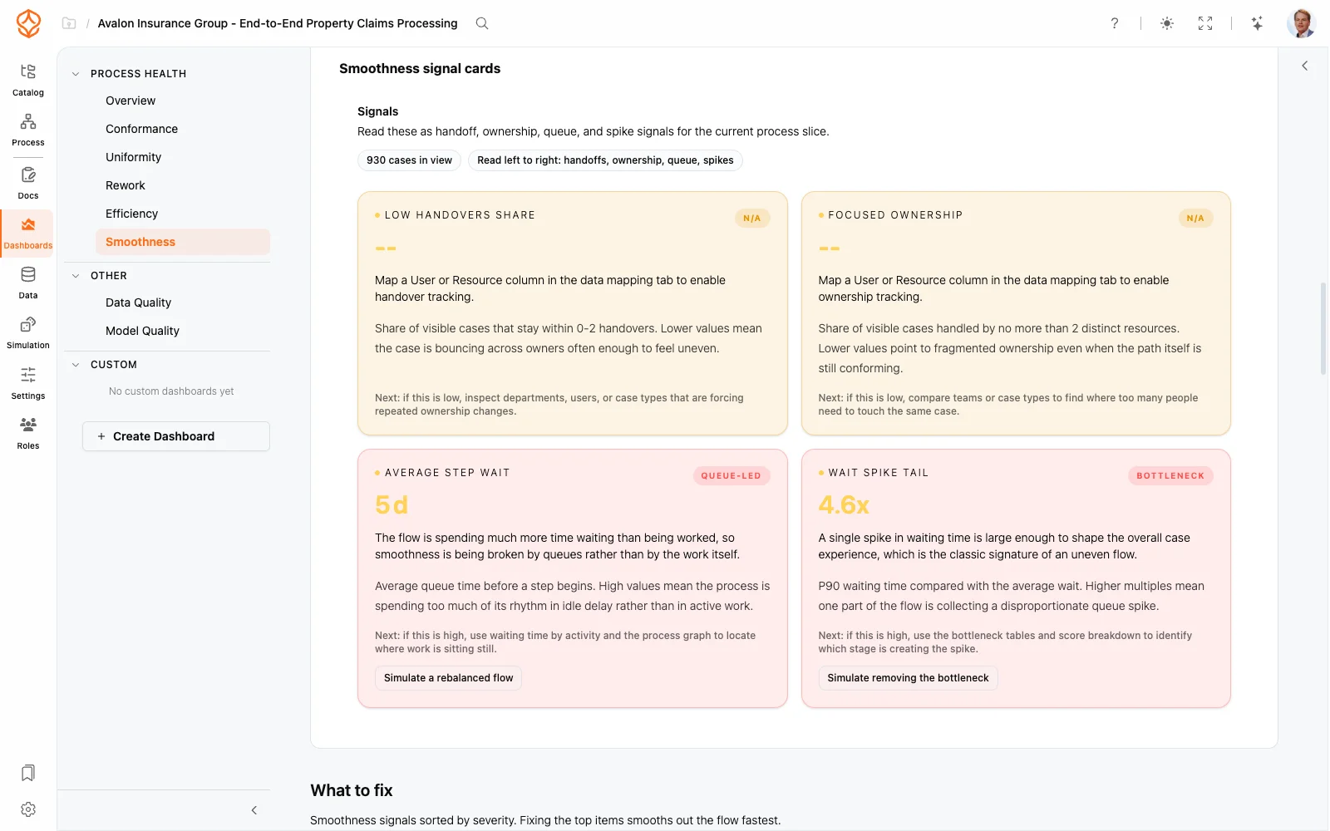Open the Efficiency dashboard
This screenshot has height=831, width=1330.
click(x=131, y=214)
